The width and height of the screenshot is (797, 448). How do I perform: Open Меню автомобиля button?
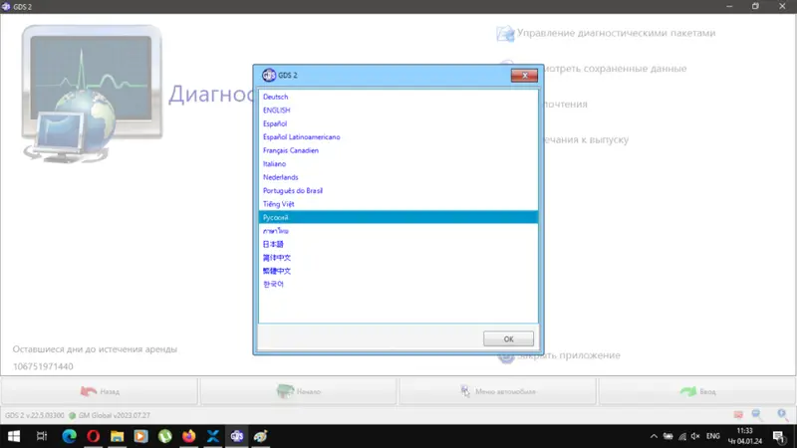tap(497, 391)
